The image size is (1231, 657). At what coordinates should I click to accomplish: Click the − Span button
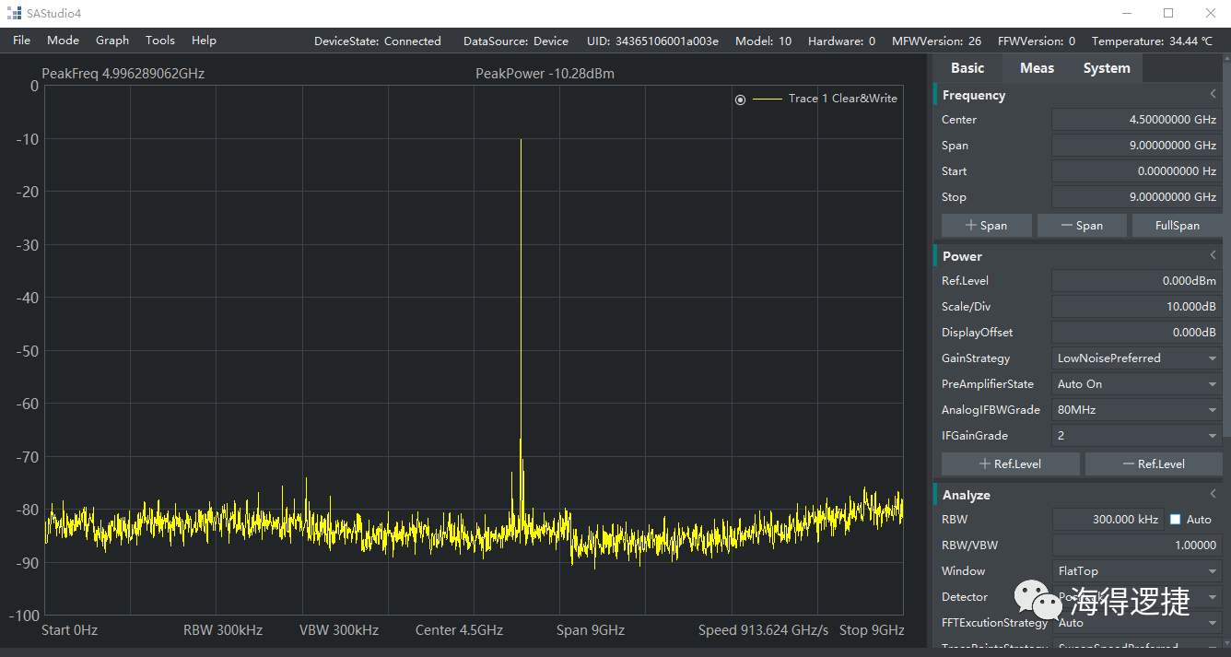1083,226
